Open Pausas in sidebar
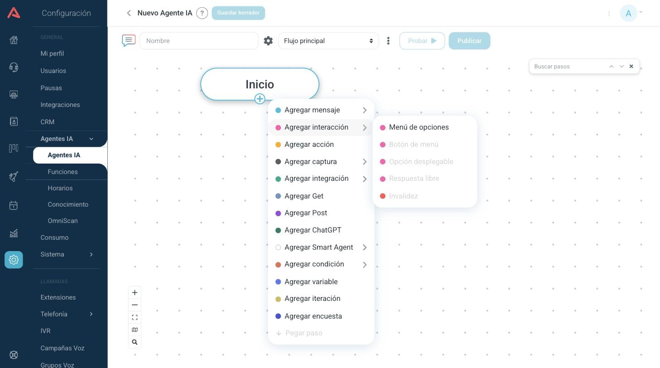The image size is (660, 368). (51, 88)
